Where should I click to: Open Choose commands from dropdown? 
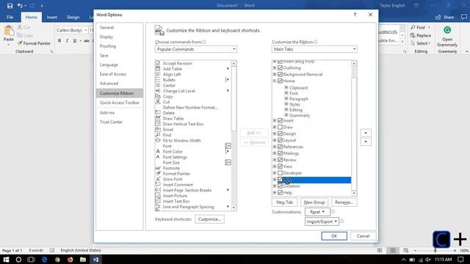click(x=196, y=49)
